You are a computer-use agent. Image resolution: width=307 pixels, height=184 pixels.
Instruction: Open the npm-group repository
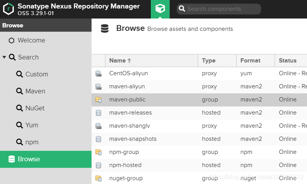pyautogui.click(x=124, y=152)
